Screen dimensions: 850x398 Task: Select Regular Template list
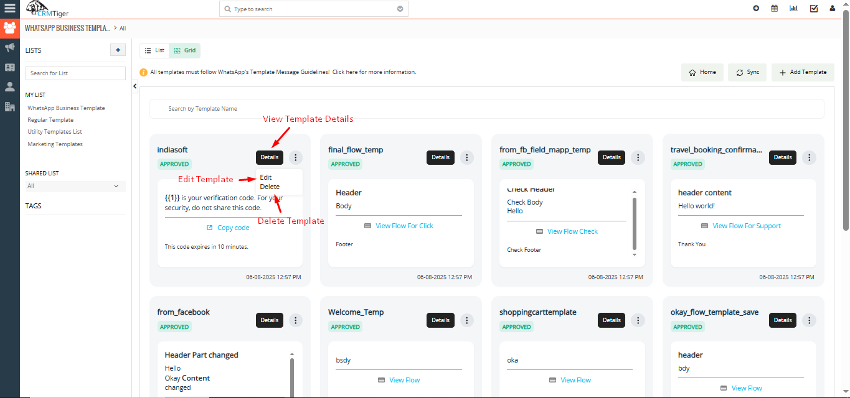(x=50, y=120)
